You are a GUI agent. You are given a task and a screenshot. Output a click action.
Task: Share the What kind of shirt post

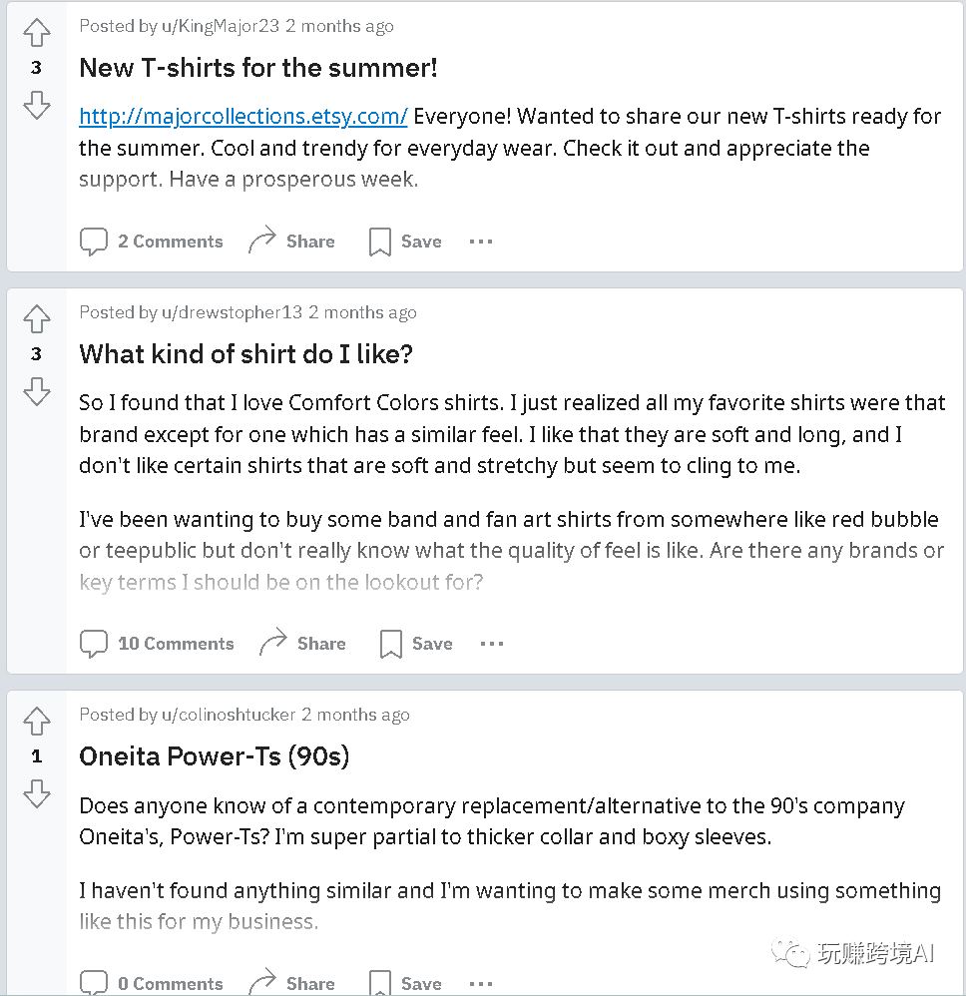coord(302,644)
